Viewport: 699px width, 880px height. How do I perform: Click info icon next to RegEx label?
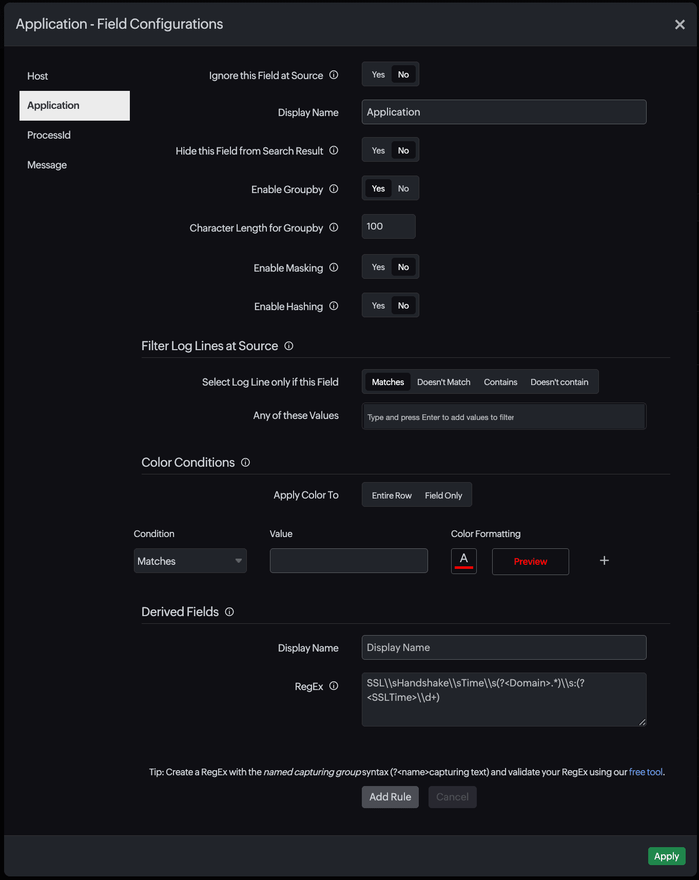tap(334, 686)
